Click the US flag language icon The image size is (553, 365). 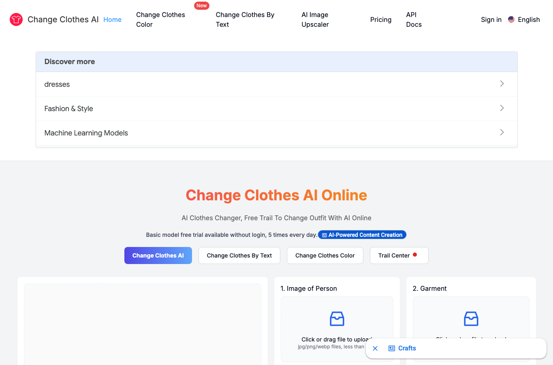coord(511,19)
